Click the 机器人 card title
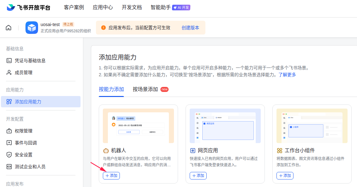The width and height of the screenshot is (357, 187). tap(118, 150)
